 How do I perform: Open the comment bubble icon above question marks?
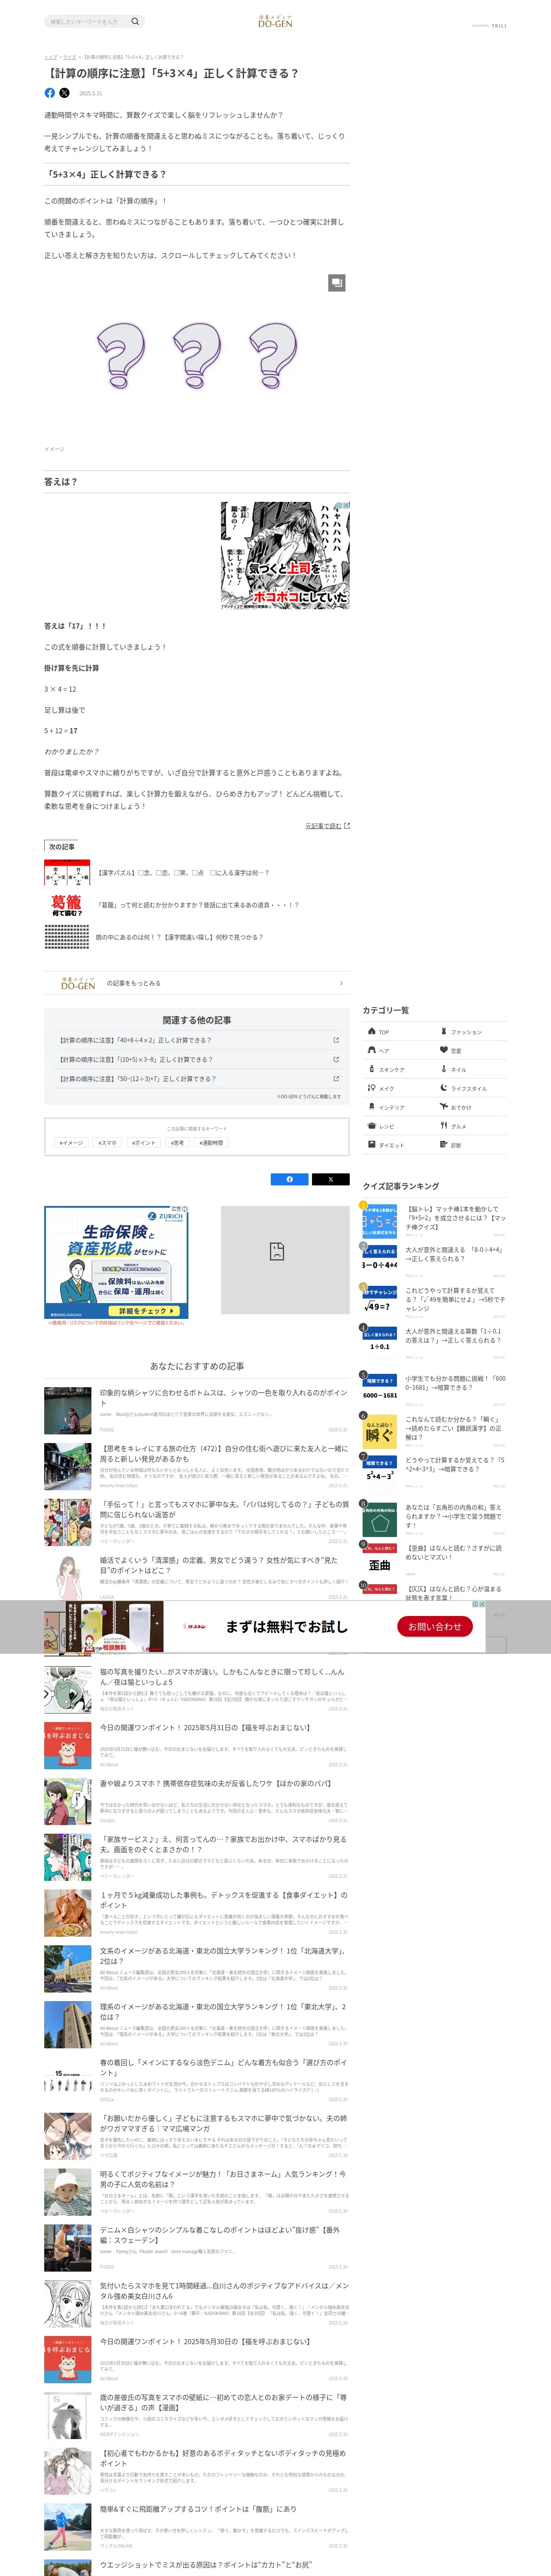[337, 283]
